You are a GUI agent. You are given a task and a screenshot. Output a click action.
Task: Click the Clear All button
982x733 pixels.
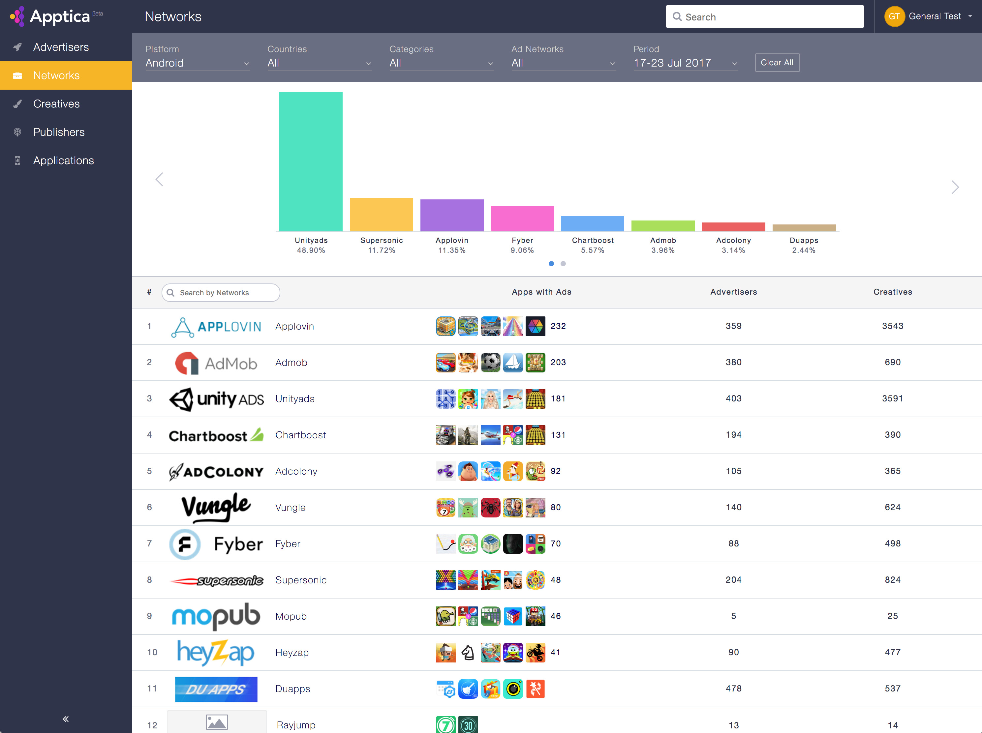[777, 63]
